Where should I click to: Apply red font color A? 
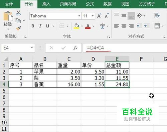pyautogui.click(x=88, y=26)
